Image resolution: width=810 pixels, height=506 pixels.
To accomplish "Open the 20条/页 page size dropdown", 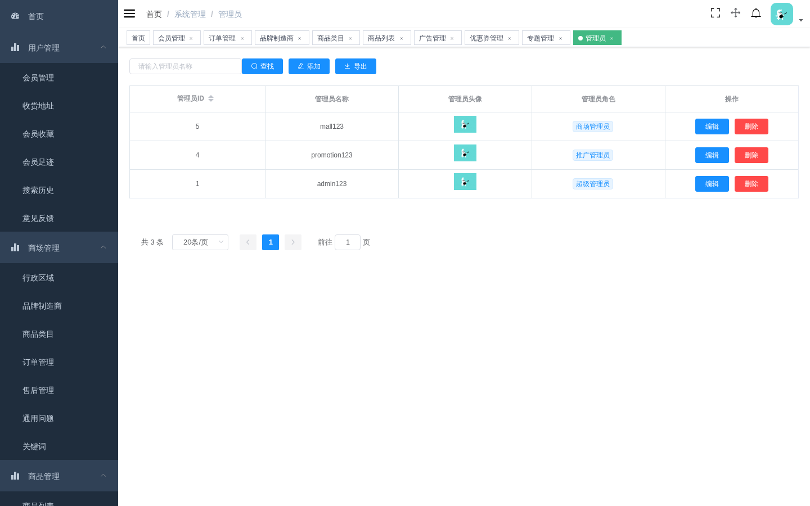I will 200,242.
